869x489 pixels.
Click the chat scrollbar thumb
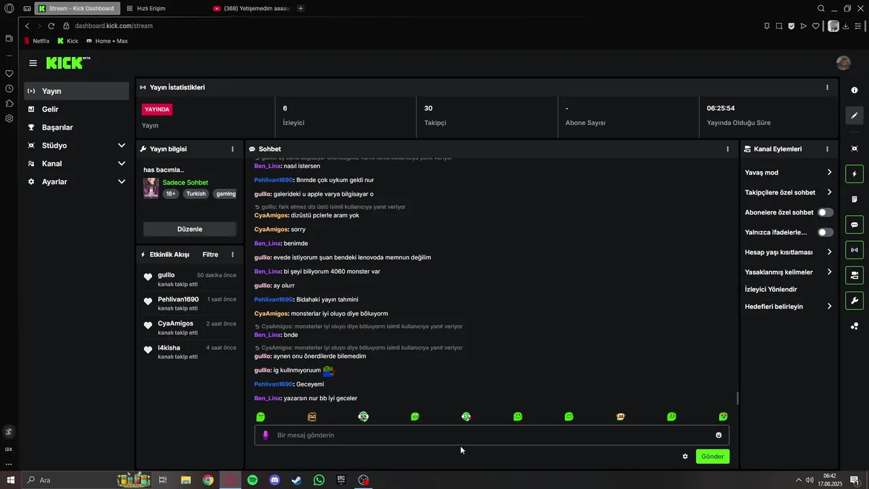click(737, 398)
